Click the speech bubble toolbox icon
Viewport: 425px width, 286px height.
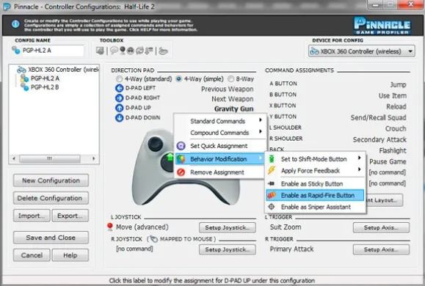[114, 51]
